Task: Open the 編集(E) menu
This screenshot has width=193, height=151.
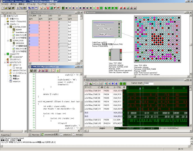Action: [x=21, y=4]
